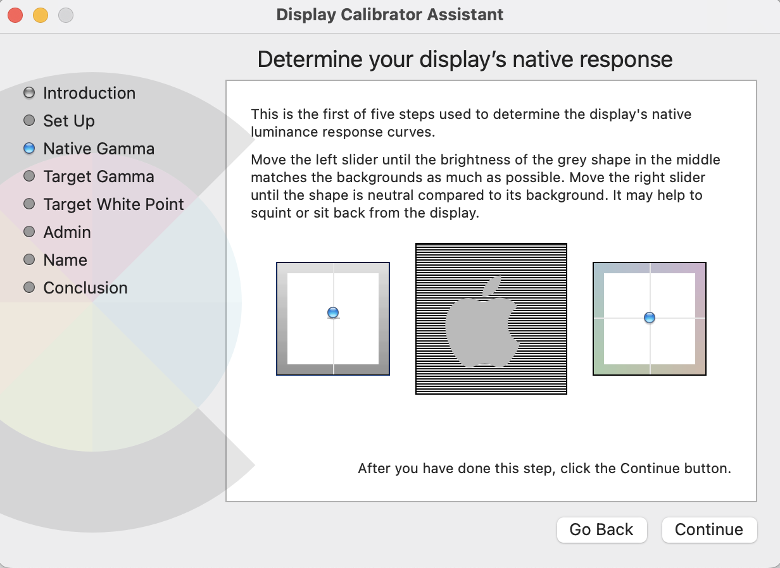Select the Set Up step in the sidebar
The width and height of the screenshot is (780, 568).
coord(69,121)
